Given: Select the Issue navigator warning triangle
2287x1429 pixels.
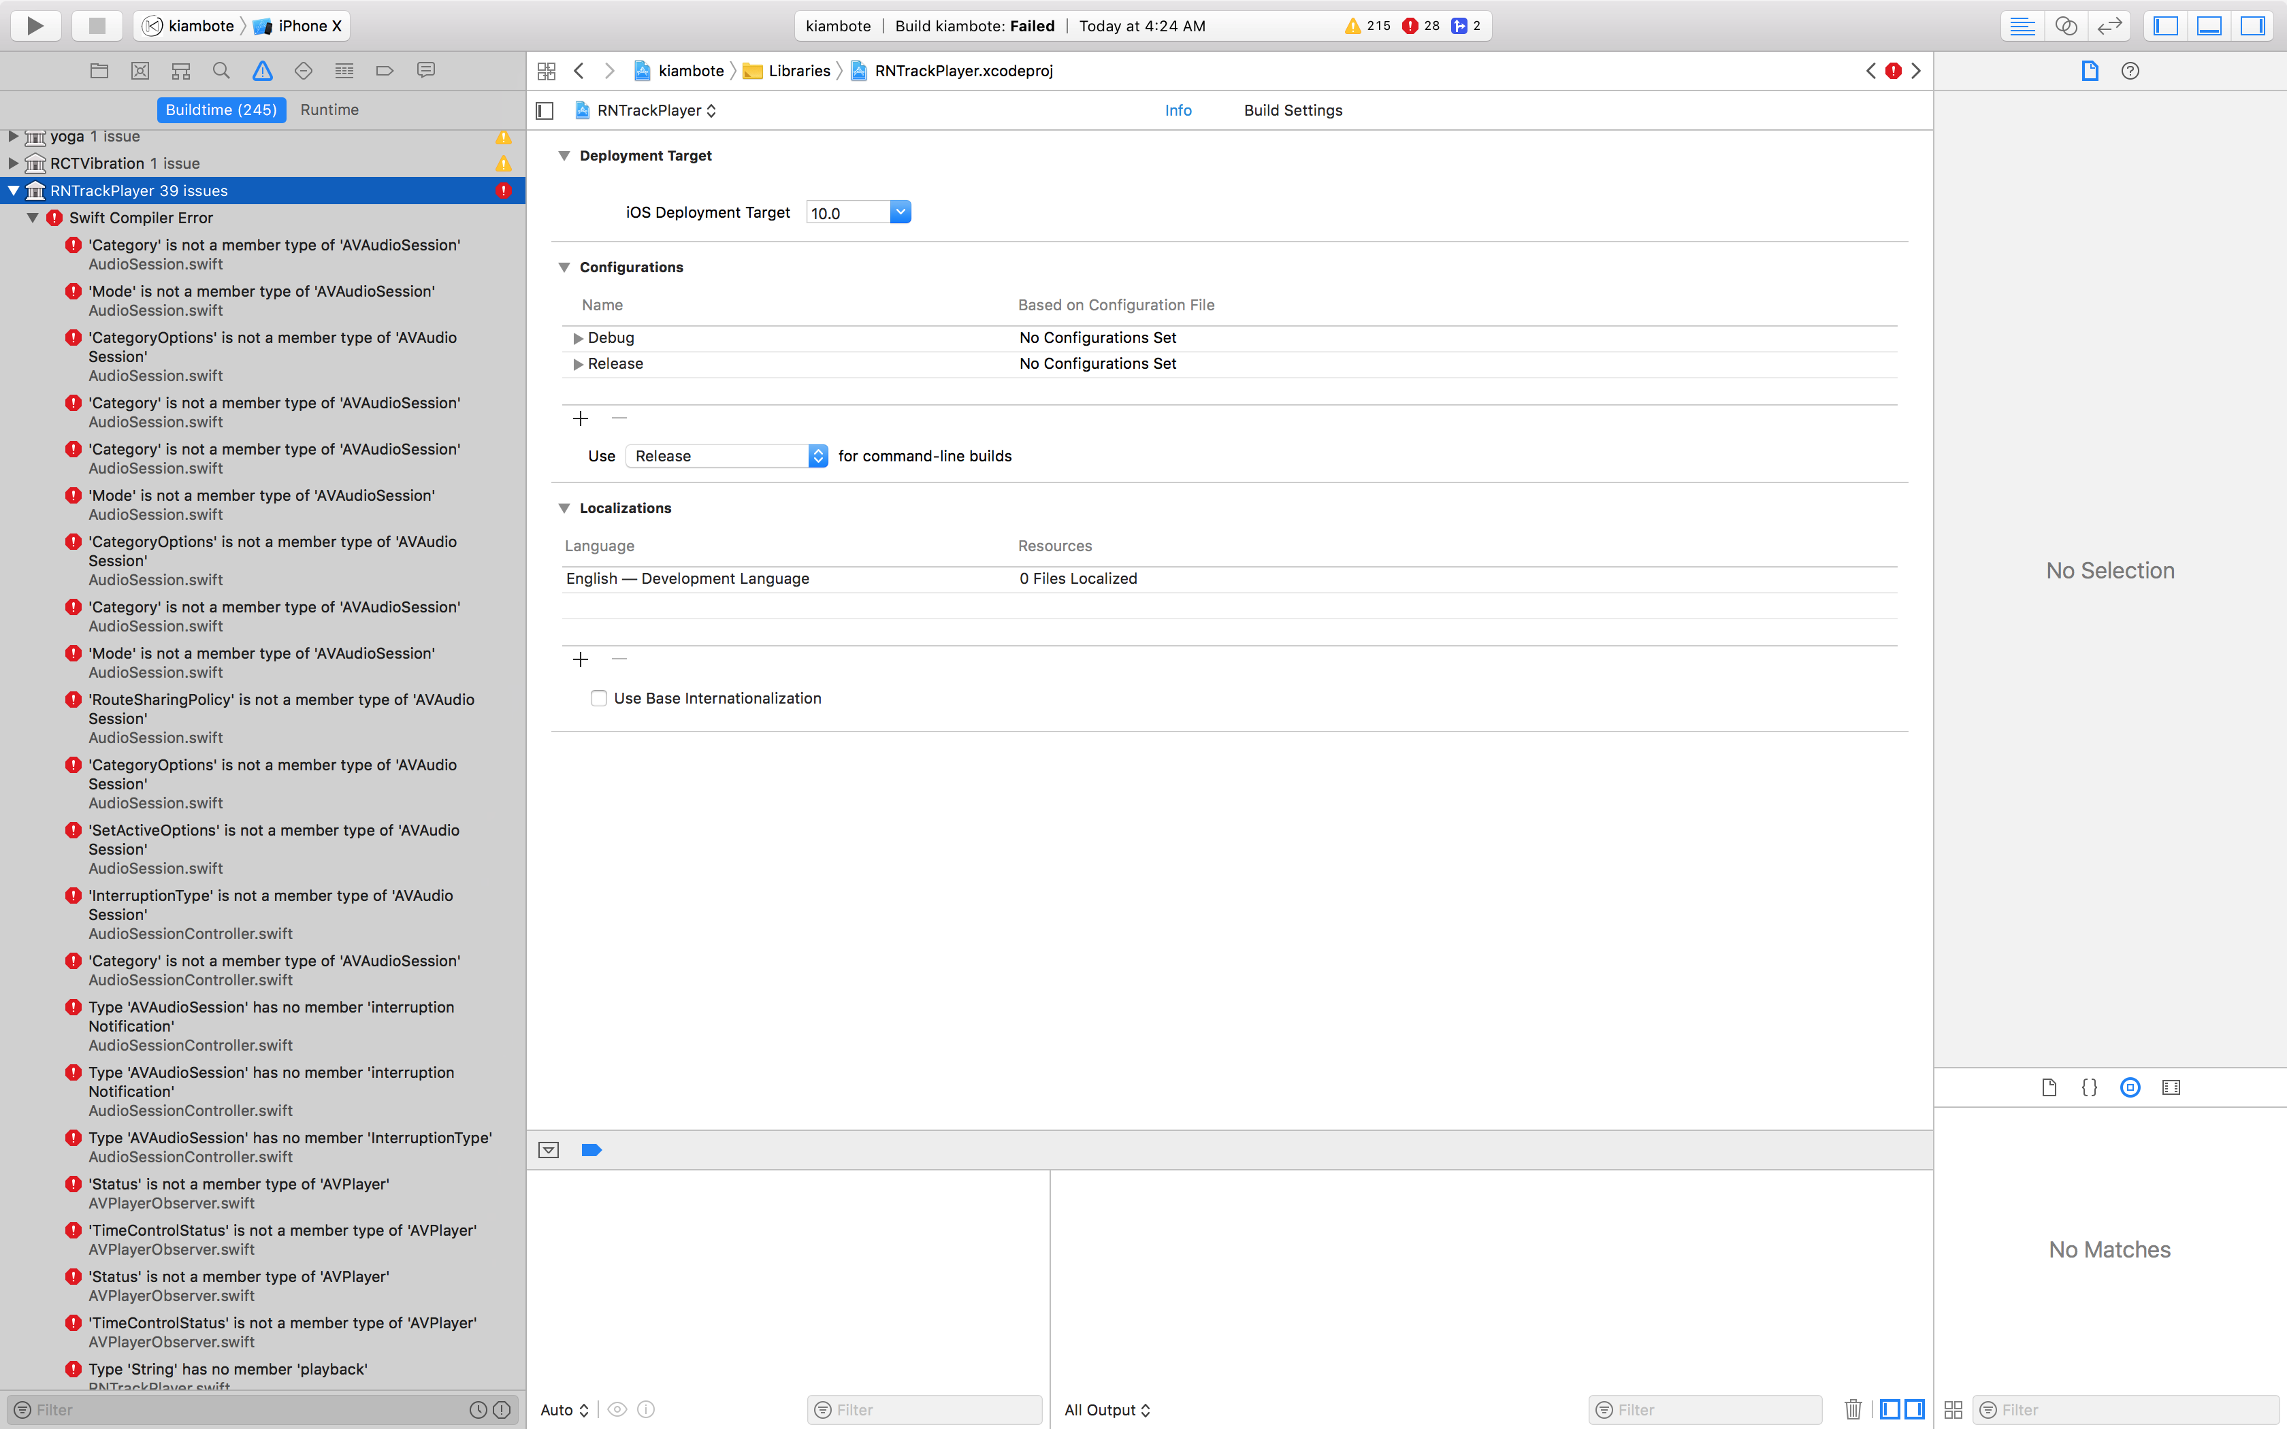Looking at the screenshot, I should 263,70.
